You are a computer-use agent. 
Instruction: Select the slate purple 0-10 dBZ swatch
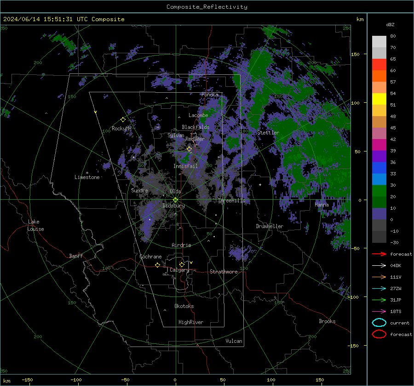pyautogui.click(x=379, y=214)
